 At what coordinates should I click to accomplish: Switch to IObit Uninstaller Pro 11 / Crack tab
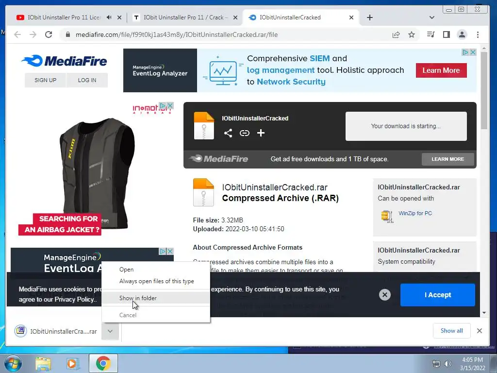(185, 17)
